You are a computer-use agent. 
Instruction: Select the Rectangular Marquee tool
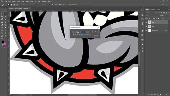[5, 11]
